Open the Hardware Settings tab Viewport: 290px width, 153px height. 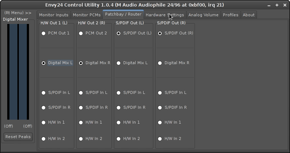[x=165, y=15]
